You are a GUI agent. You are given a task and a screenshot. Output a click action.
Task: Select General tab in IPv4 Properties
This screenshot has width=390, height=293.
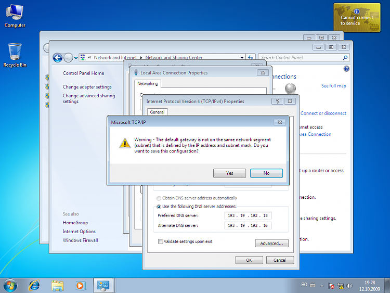click(157, 112)
